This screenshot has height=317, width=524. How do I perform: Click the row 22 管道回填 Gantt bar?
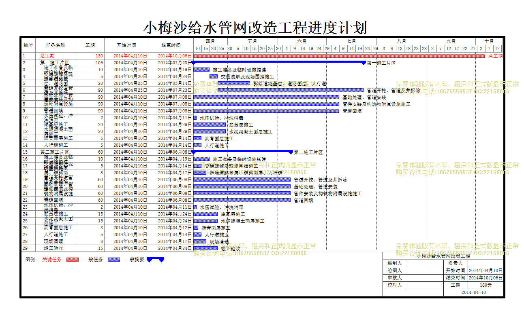point(242,200)
